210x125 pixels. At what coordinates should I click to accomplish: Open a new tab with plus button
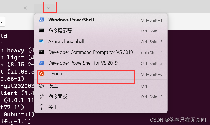tap(39, 8)
